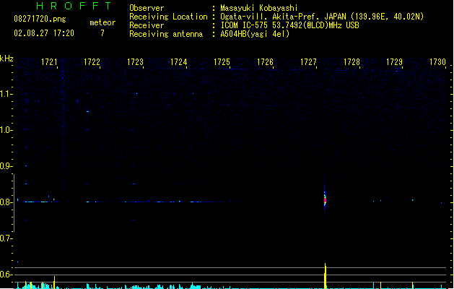Click the 1724 time axis label
The image size is (454, 289).
[179, 62]
